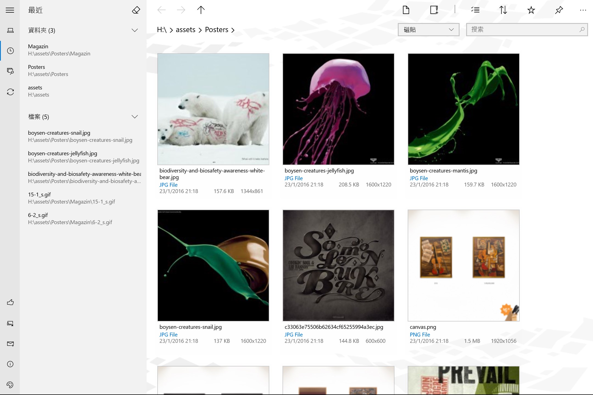The height and width of the screenshot is (395, 593).
Task: Collapse the 檔案 (5) section
Action: (135, 117)
